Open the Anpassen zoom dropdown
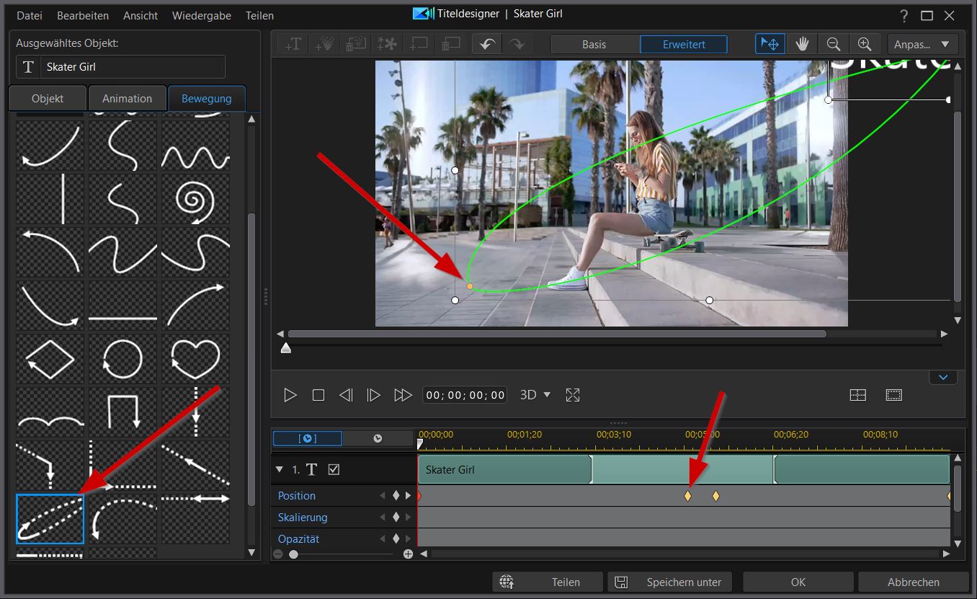Image resolution: width=977 pixels, height=599 pixels. (923, 44)
